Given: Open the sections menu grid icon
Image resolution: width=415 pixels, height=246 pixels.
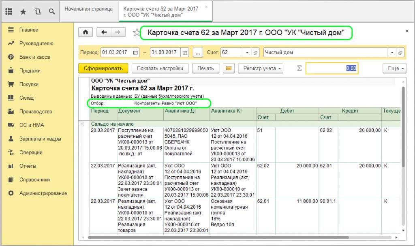Looking at the screenshot, I should (x=9, y=12).
